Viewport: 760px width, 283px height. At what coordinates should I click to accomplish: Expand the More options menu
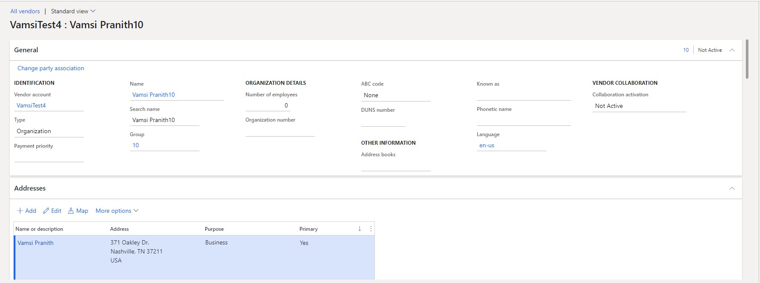pos(117,211)
